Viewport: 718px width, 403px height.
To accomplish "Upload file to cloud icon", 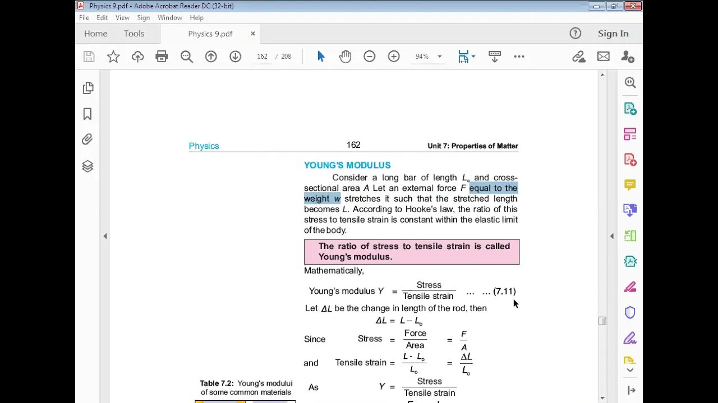I will (137, 57).
